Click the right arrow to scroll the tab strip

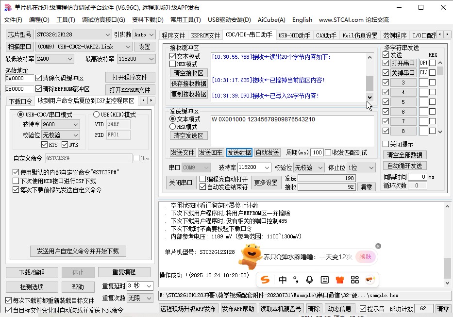tap(447, 34)
